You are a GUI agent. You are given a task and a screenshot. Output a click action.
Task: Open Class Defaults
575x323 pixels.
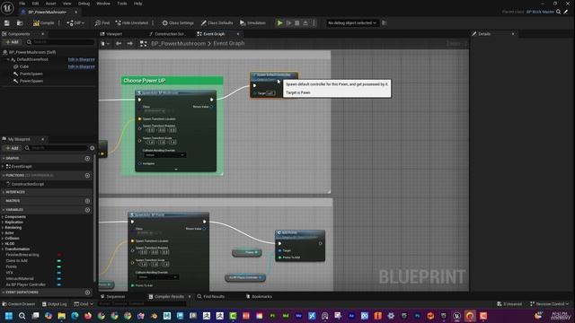(217, 23)
